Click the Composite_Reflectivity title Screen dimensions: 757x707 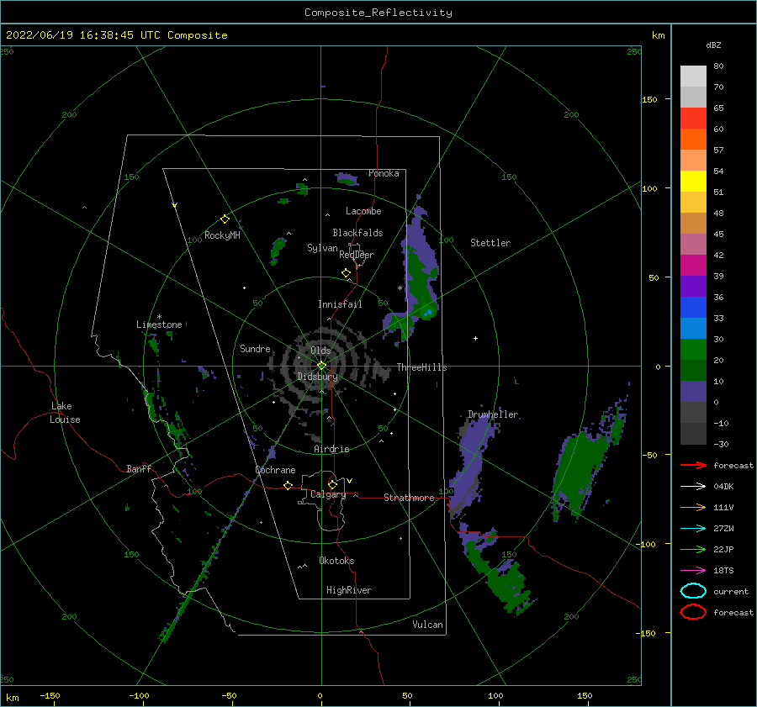tap(378, 13)
